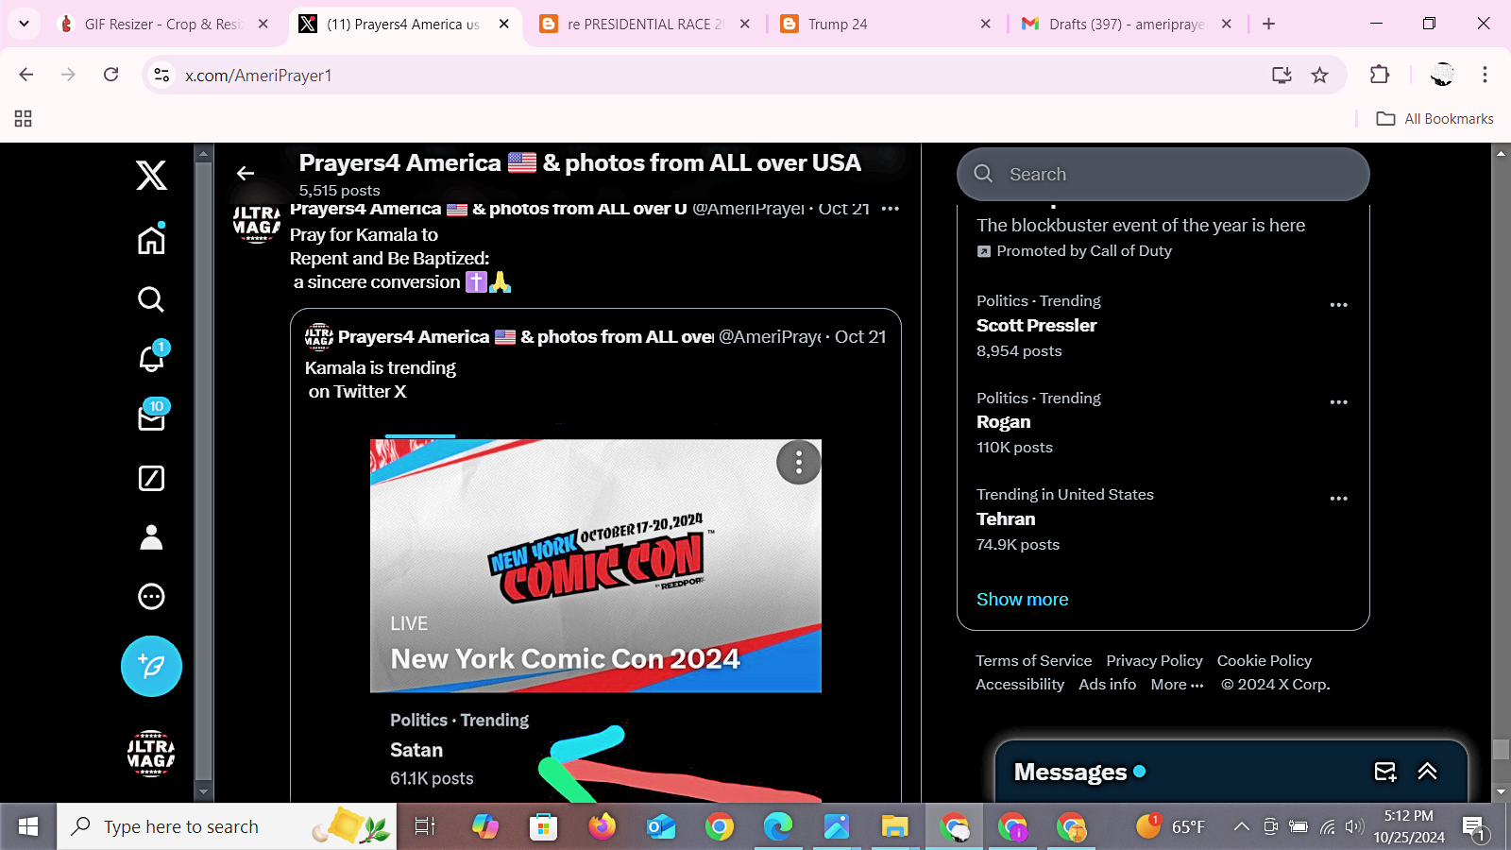Expand the Messages drawer
Screen dimensions: 1511x850
click(1427, 772)
